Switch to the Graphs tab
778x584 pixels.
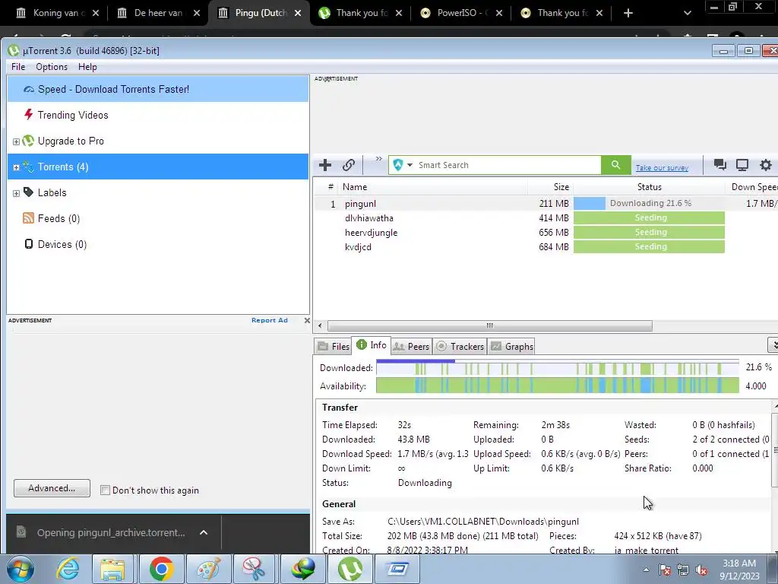click(x=512, y=346)
